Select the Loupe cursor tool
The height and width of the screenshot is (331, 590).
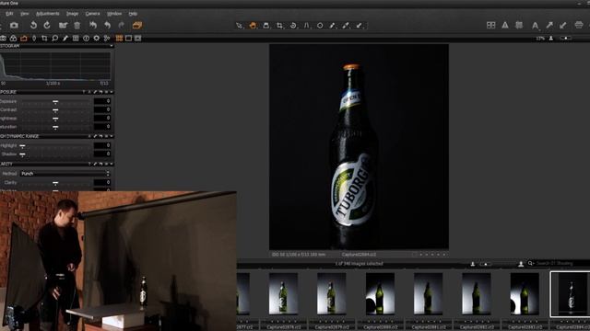click(x=266, y=26)
